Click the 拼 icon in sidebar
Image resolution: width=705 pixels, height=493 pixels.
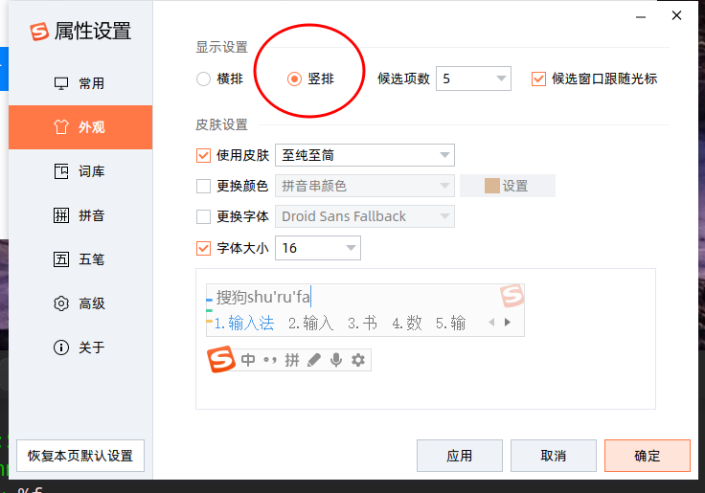[x=61, y=215]
